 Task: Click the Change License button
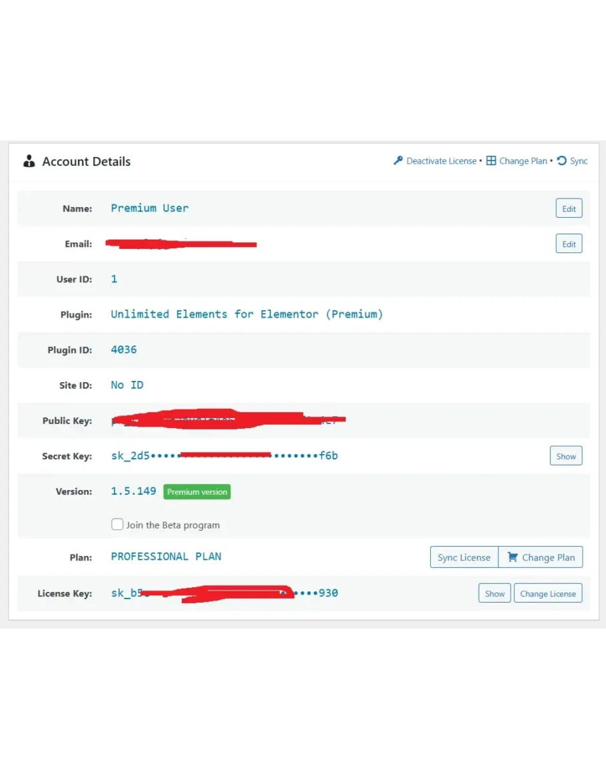[x=547, y=593]
